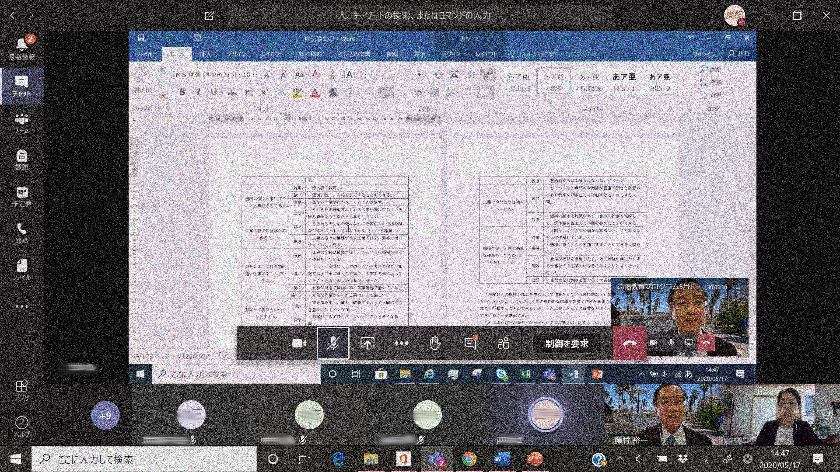This screenshot has width=840, height=472.
Task: Click 検索 in the Word editing group
Action: 710,69
